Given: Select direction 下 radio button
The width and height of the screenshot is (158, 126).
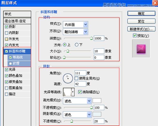Looking at the screenshot, I should pos(76,45).
